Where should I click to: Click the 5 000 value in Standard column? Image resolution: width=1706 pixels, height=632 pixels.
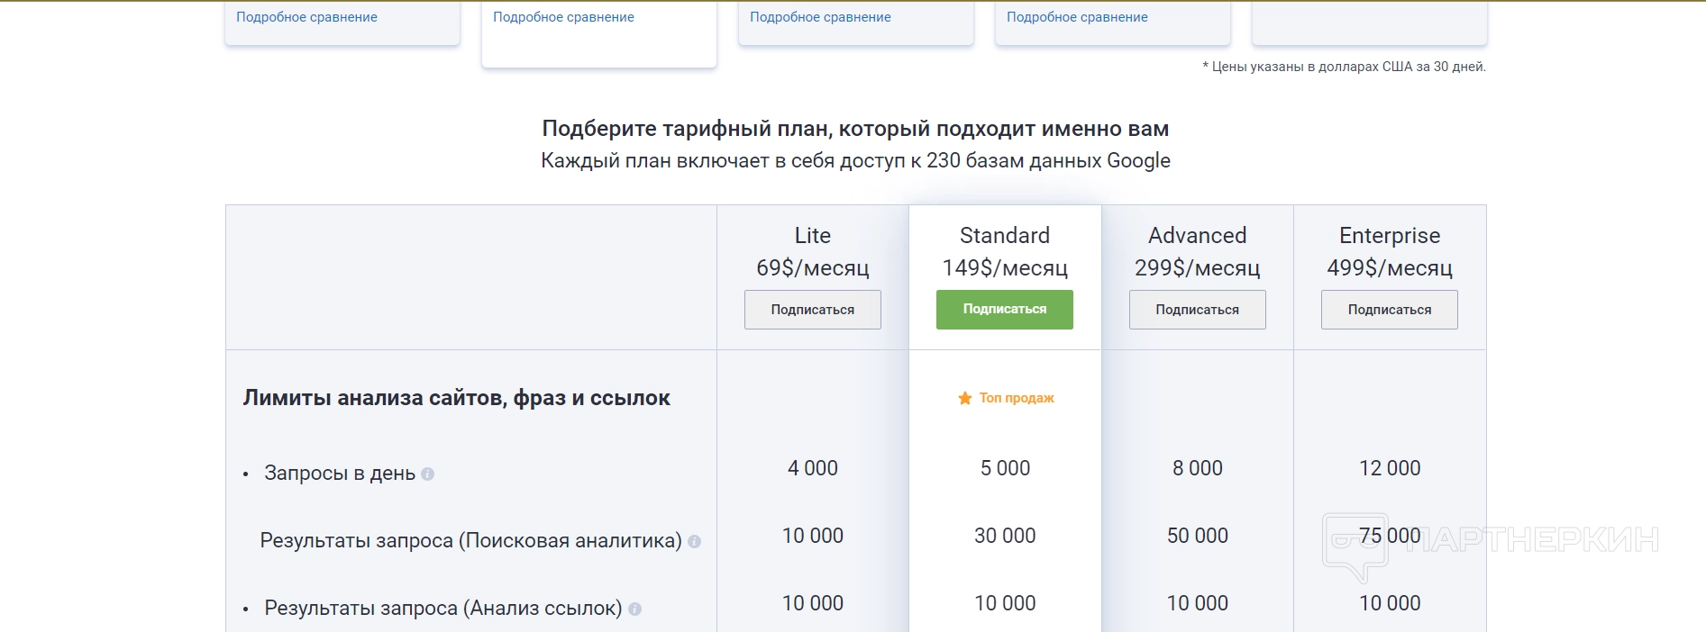coord(1005,468)
